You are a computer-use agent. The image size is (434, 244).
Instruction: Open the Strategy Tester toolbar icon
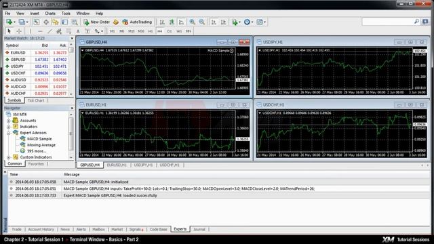click(x=75, y=22)
